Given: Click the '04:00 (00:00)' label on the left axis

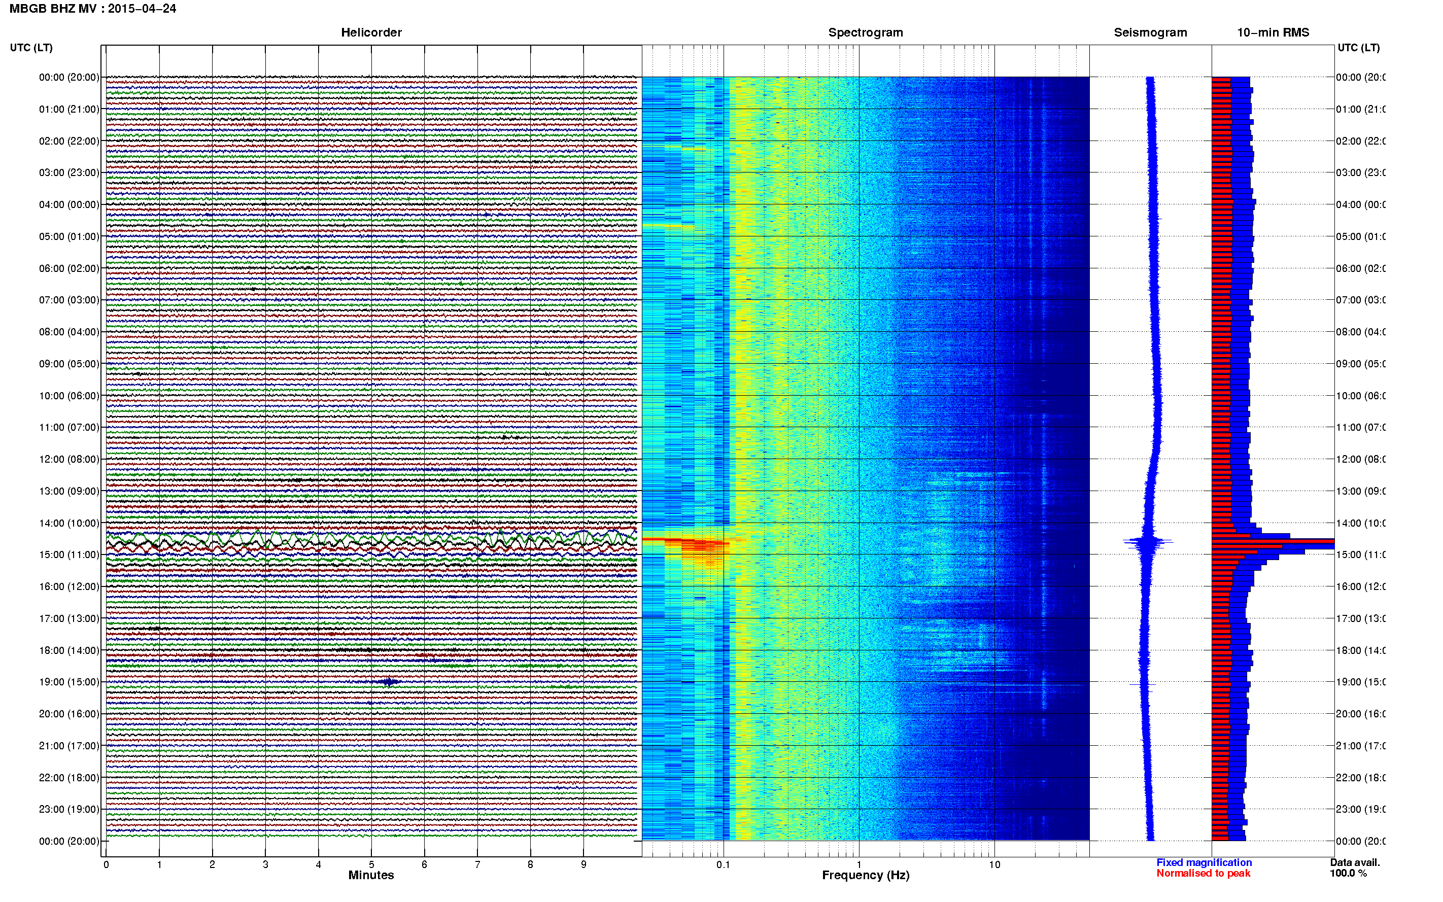Looking at the screenshot, I should [x=69, y=204].
